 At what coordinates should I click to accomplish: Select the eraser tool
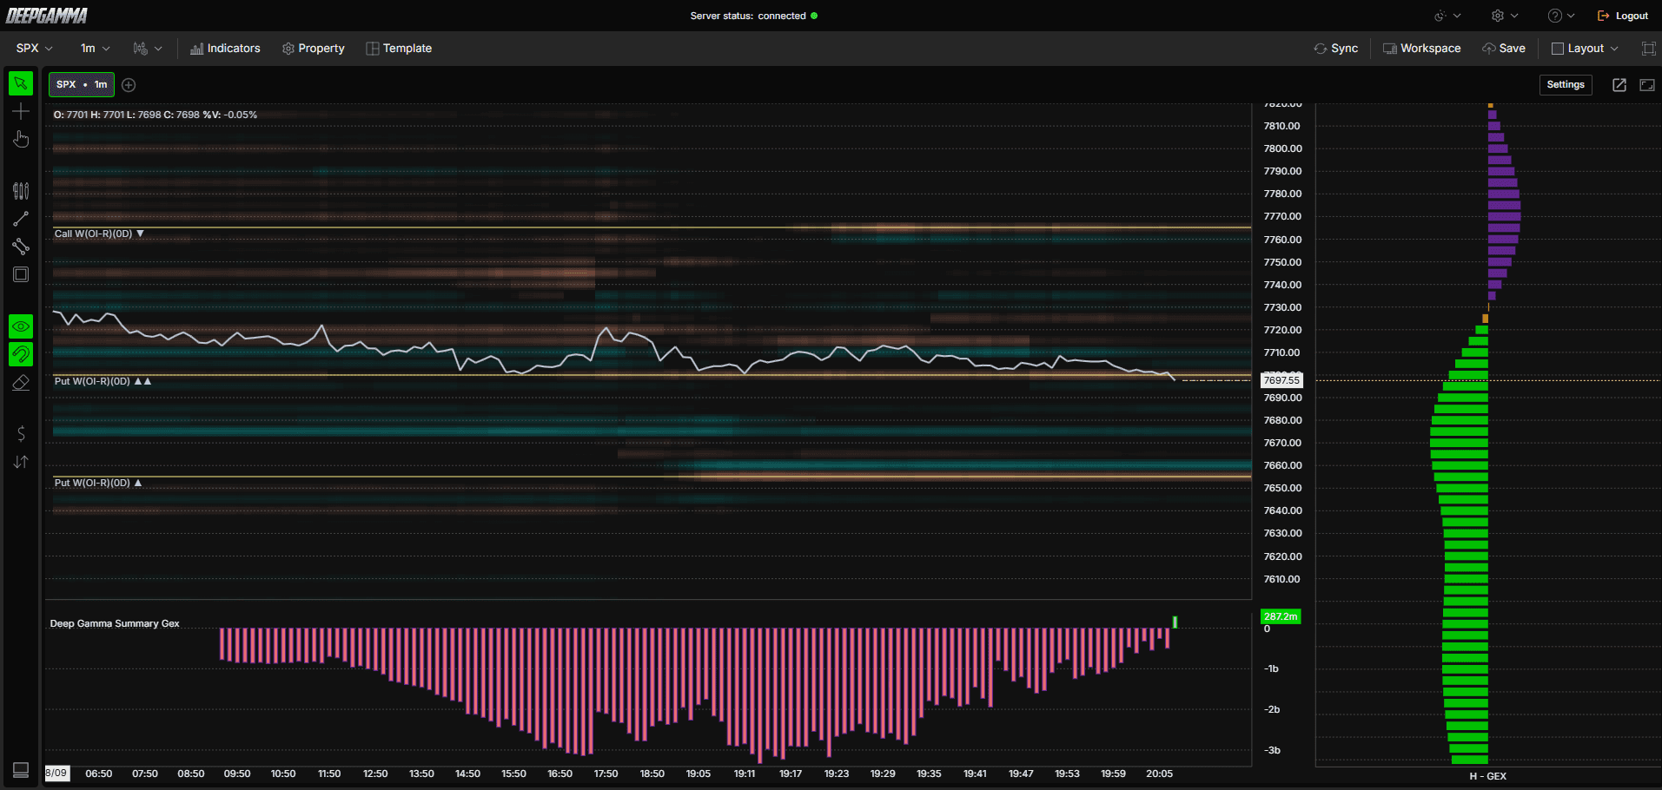pos(21,382)
